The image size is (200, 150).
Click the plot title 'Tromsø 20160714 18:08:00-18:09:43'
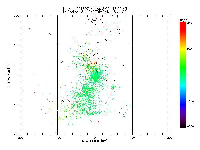95,9
